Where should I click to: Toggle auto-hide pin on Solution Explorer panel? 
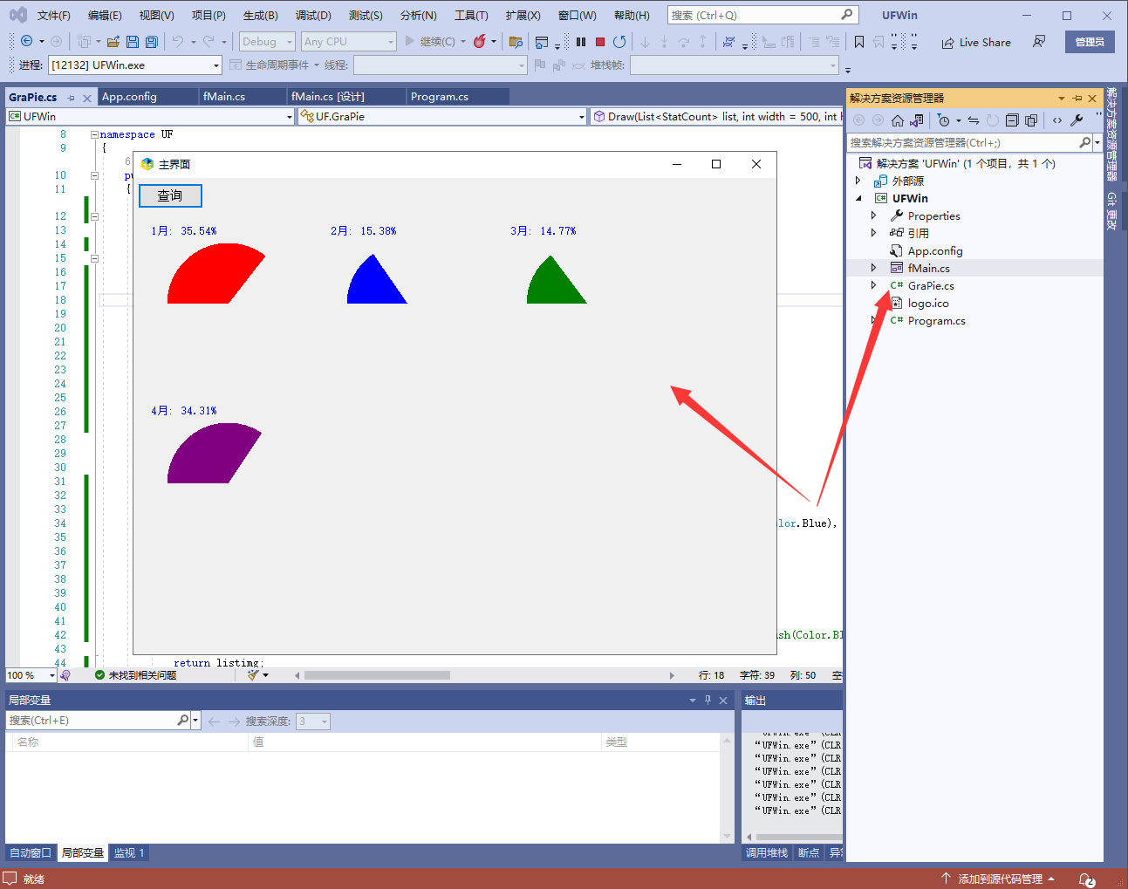click(x=1077, y=99)
